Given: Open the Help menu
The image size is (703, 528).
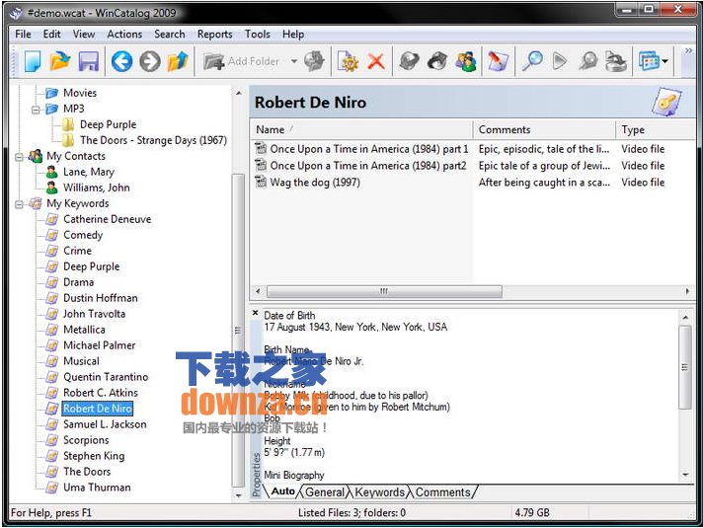Looking at the screenshot, I should point(293,35).
